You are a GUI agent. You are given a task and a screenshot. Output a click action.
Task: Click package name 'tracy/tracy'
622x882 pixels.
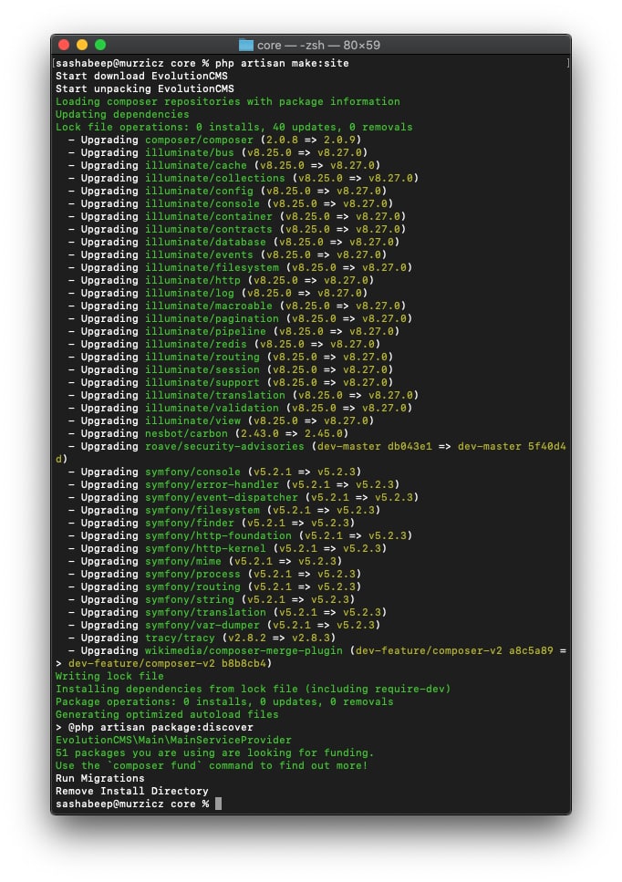(180, 638)
